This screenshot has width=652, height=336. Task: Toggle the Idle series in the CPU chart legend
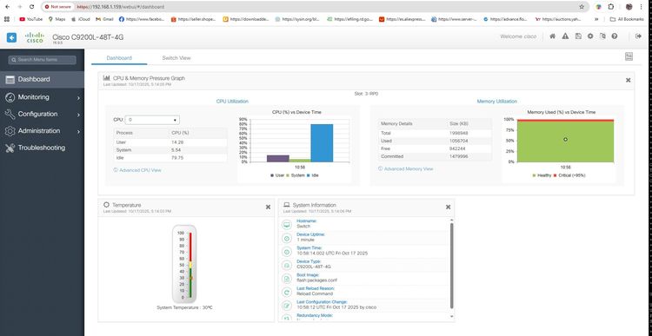point(313,175)
